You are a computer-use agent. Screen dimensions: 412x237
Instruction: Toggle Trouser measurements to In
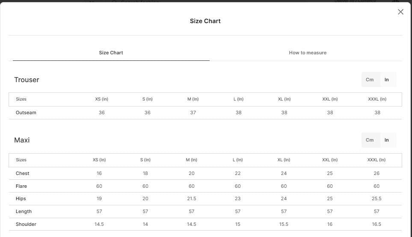click(386, 80)
